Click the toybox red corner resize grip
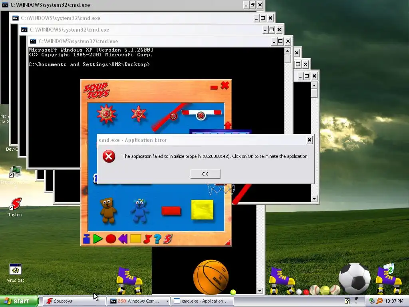The width and height of the screenshot is (409, 307). 228,242
